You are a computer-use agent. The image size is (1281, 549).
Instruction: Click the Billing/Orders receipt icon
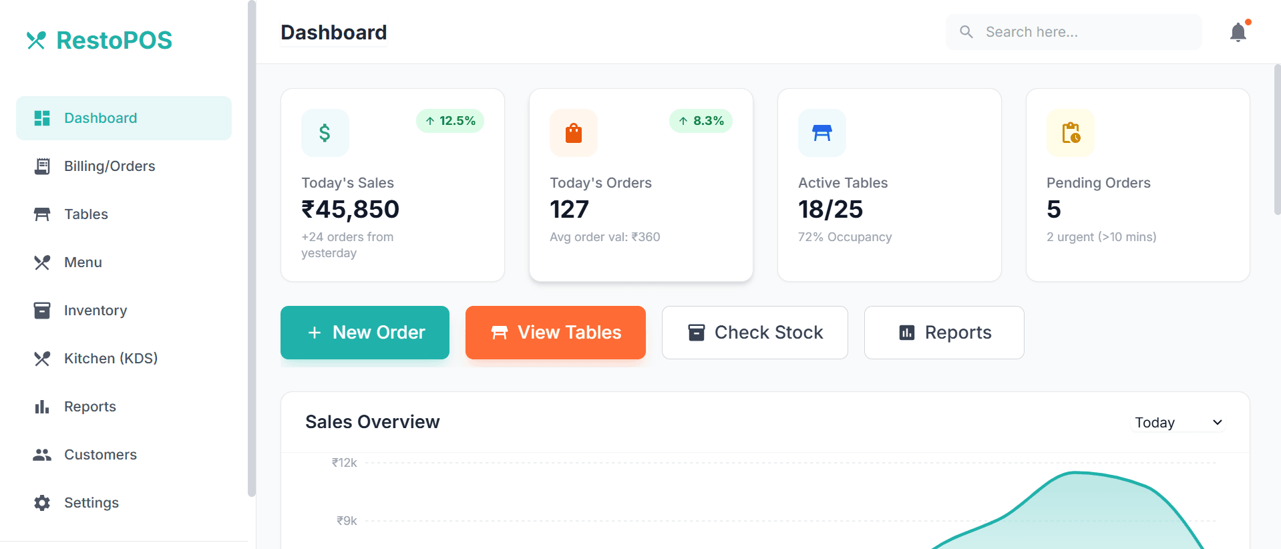pyautogui.click(x=42, y=166)
